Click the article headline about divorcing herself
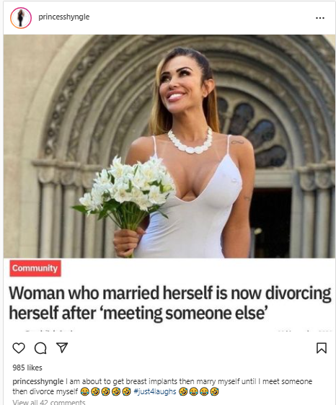The width and height of the screenshot is (336, 405). (170, 303)
